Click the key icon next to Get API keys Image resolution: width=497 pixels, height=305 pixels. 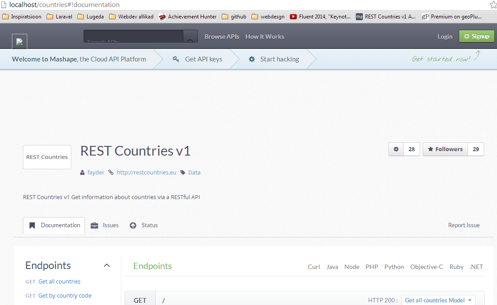coord(176,59)
